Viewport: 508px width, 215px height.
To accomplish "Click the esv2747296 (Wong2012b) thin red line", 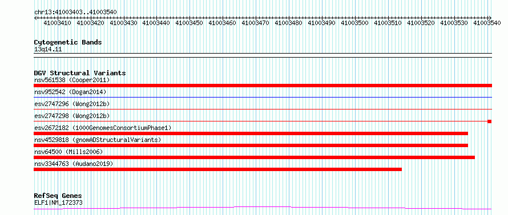I will 263,109.
